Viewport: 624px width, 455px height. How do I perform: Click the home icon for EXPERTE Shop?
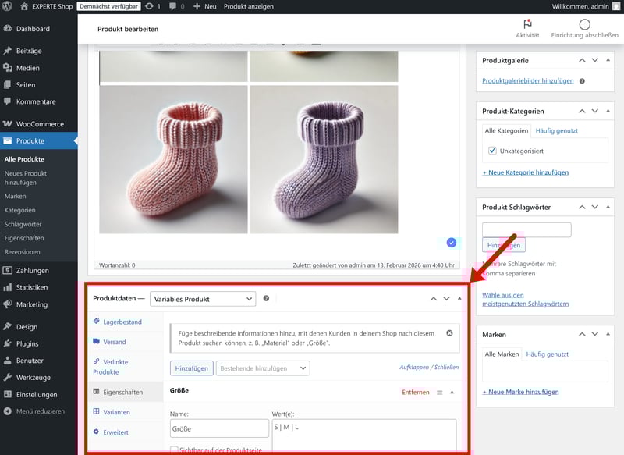[x=25, y=6]
